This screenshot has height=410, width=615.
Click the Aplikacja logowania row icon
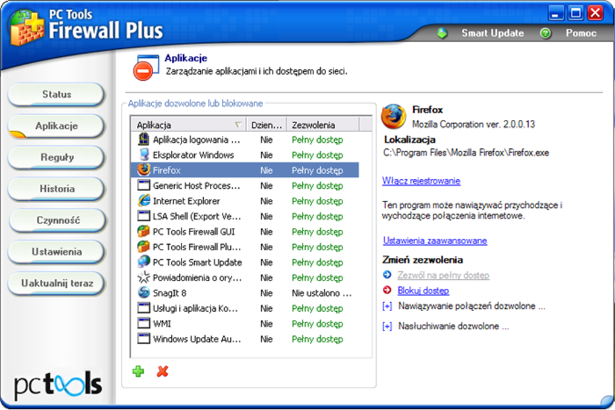[144, 139]
